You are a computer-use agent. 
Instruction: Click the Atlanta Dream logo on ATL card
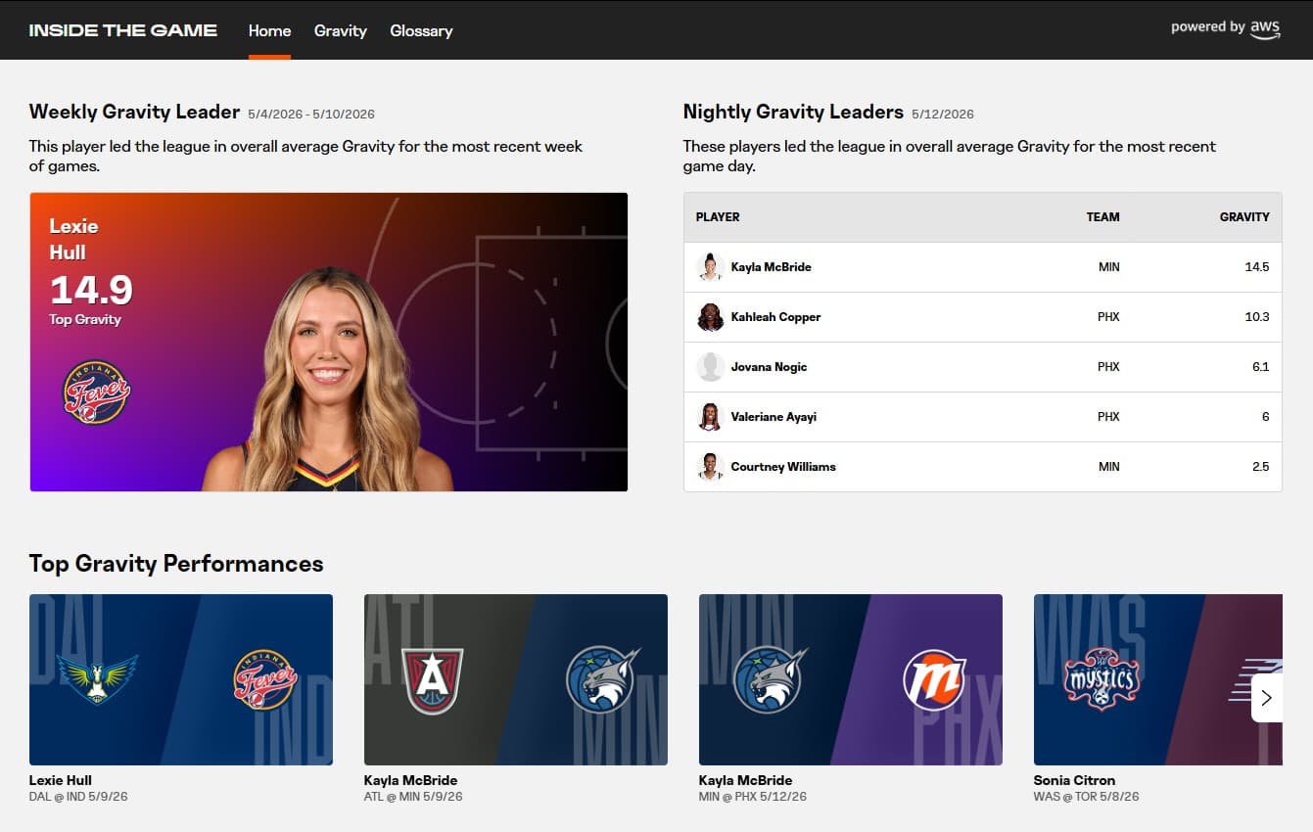pos(432,679)
